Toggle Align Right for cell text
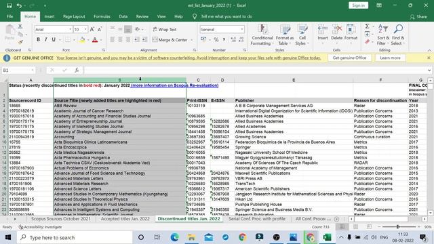 coord(127,39)
